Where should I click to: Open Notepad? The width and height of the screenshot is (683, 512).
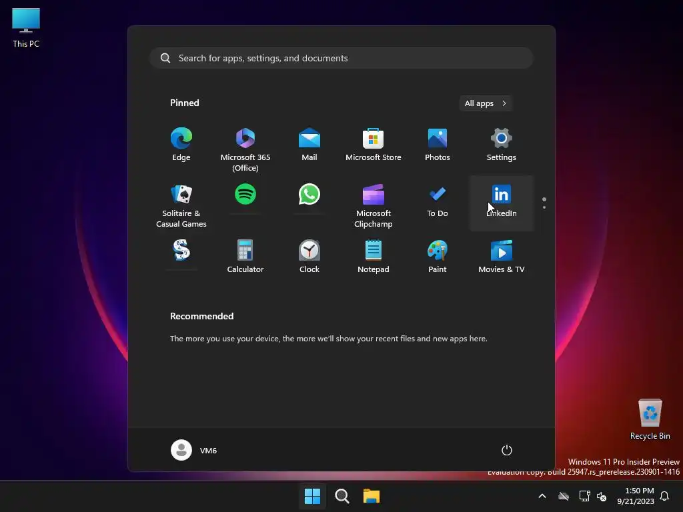[x=374, y=257]
